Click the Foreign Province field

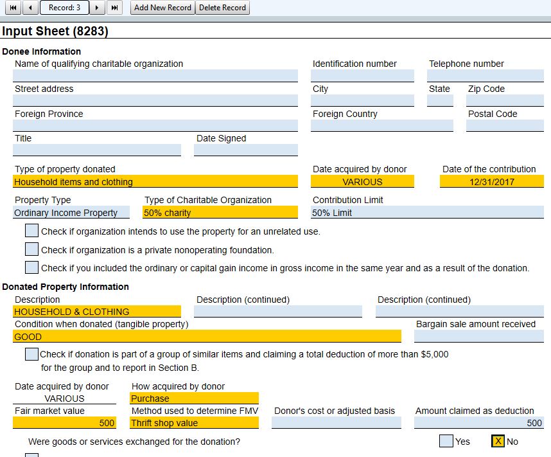tap(155, 125)
